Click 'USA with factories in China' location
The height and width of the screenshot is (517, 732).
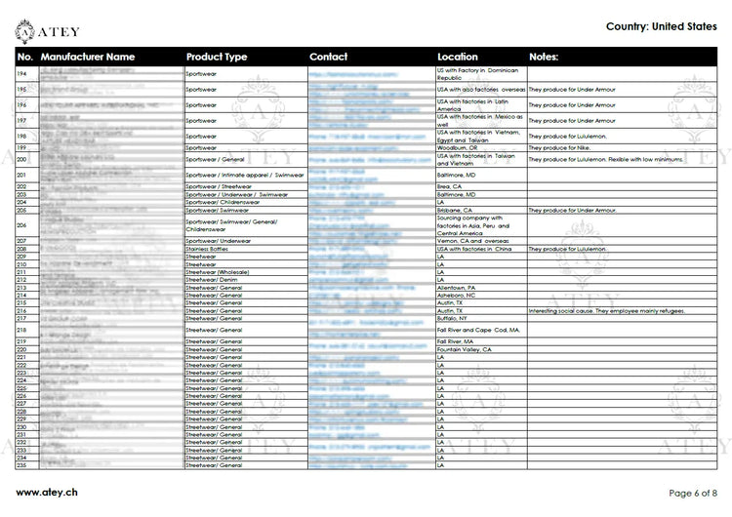473,249
